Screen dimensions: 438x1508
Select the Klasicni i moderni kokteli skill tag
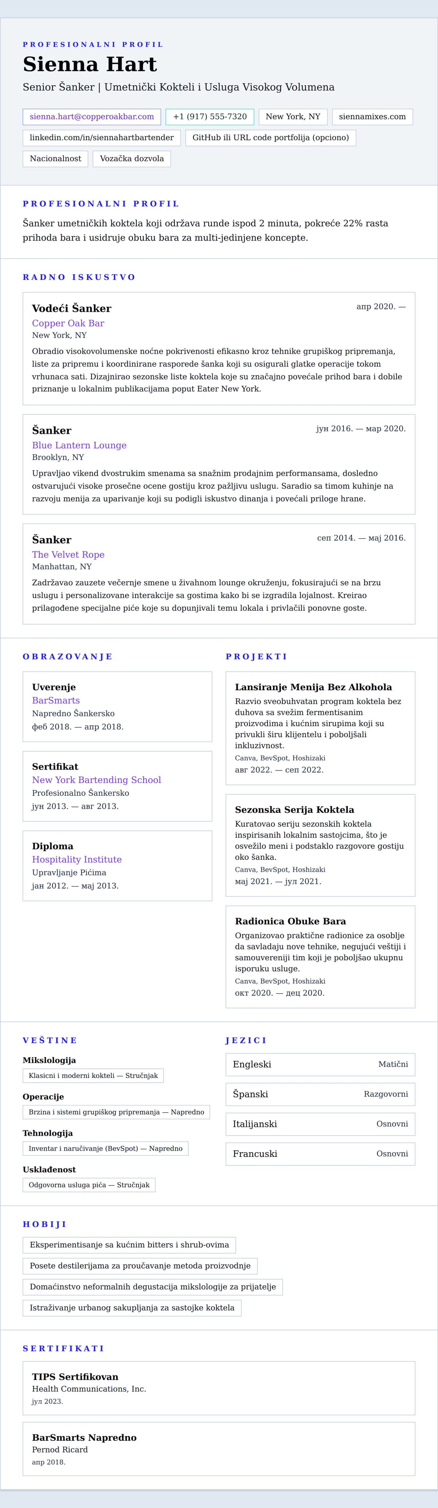93,1076
